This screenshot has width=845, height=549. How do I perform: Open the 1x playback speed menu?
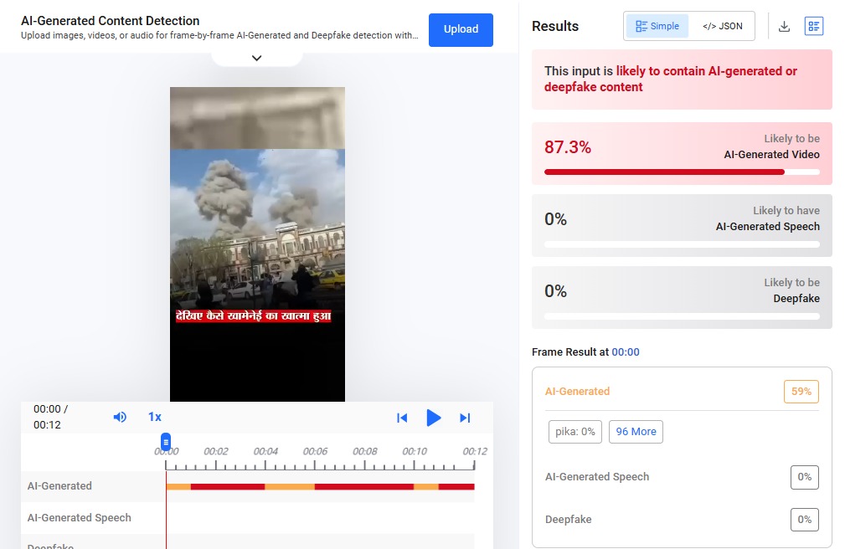point(155,417)
